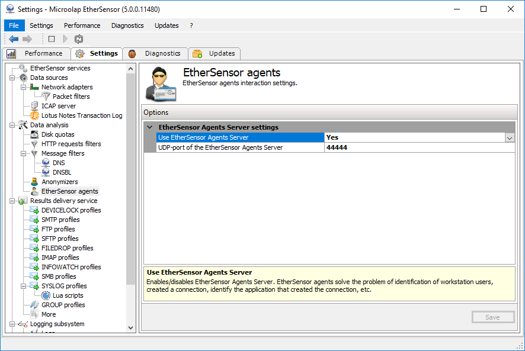Screen dimensions: 525x351
Task: Open the File menu
Action: [14, 25]
